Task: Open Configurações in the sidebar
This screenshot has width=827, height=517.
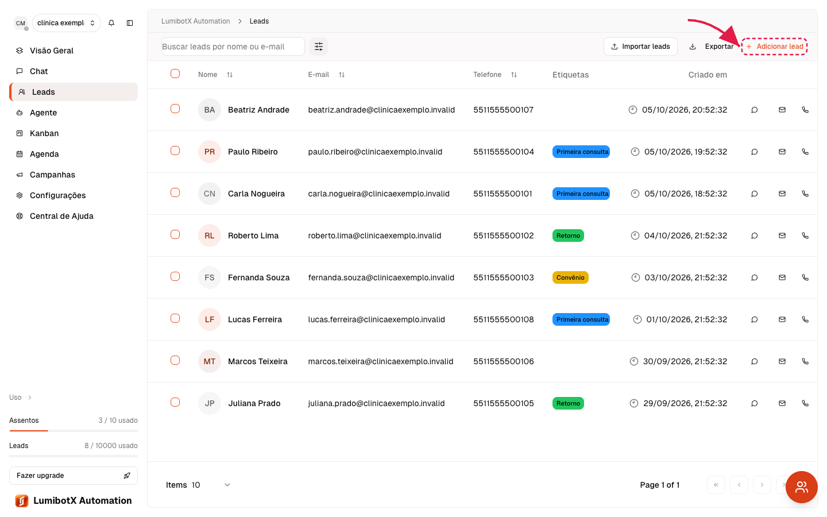Action: tap(74, 195)
